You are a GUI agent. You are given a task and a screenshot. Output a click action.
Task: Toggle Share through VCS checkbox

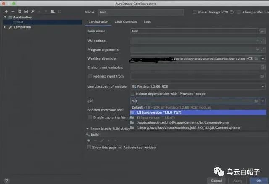pyautogui.click(x=194, y=12)
